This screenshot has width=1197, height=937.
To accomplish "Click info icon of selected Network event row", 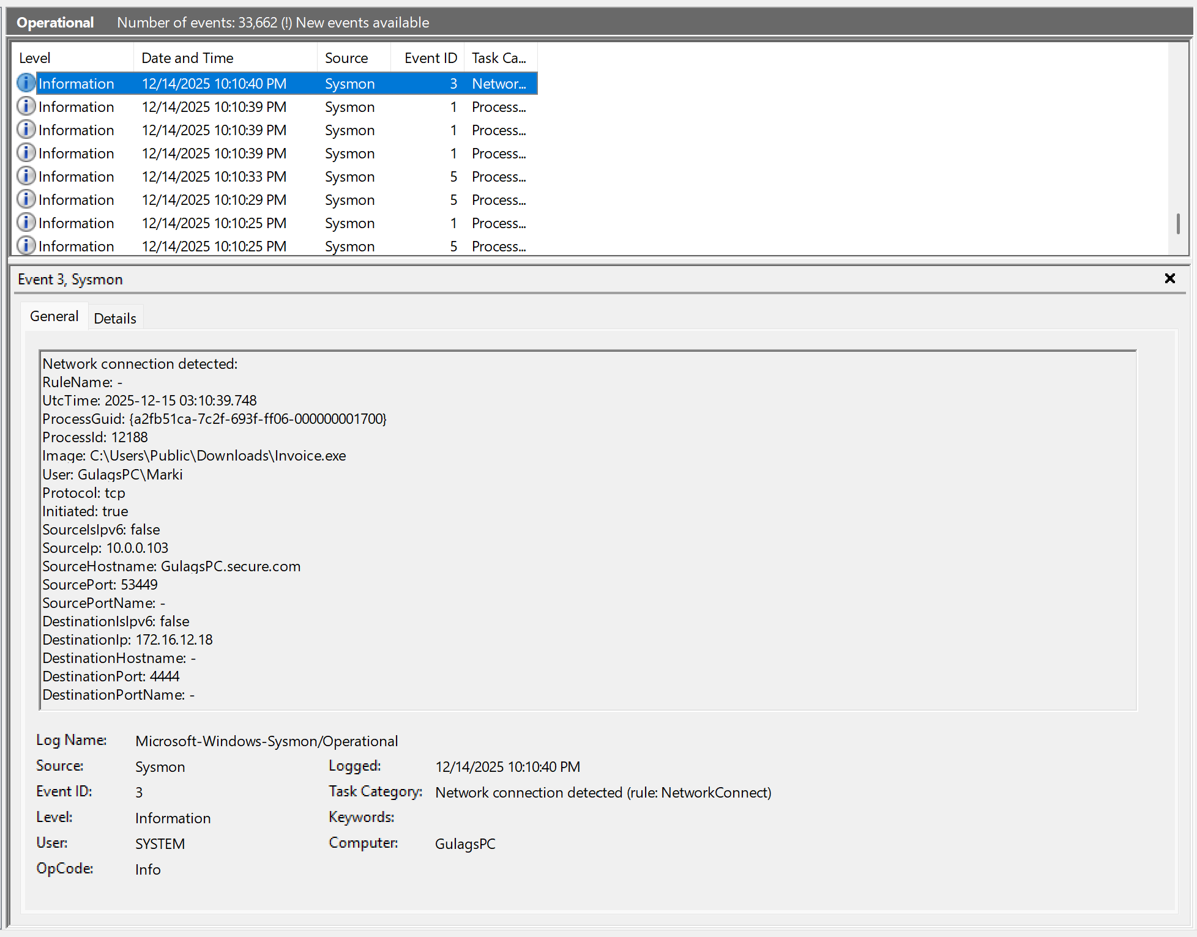I will pyautogui.click(x=26, y=83).
